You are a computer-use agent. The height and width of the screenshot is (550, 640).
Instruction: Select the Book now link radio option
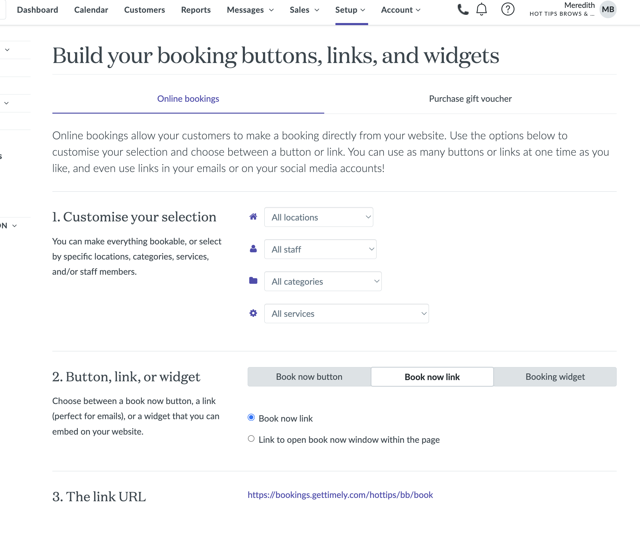coord(251,418)
